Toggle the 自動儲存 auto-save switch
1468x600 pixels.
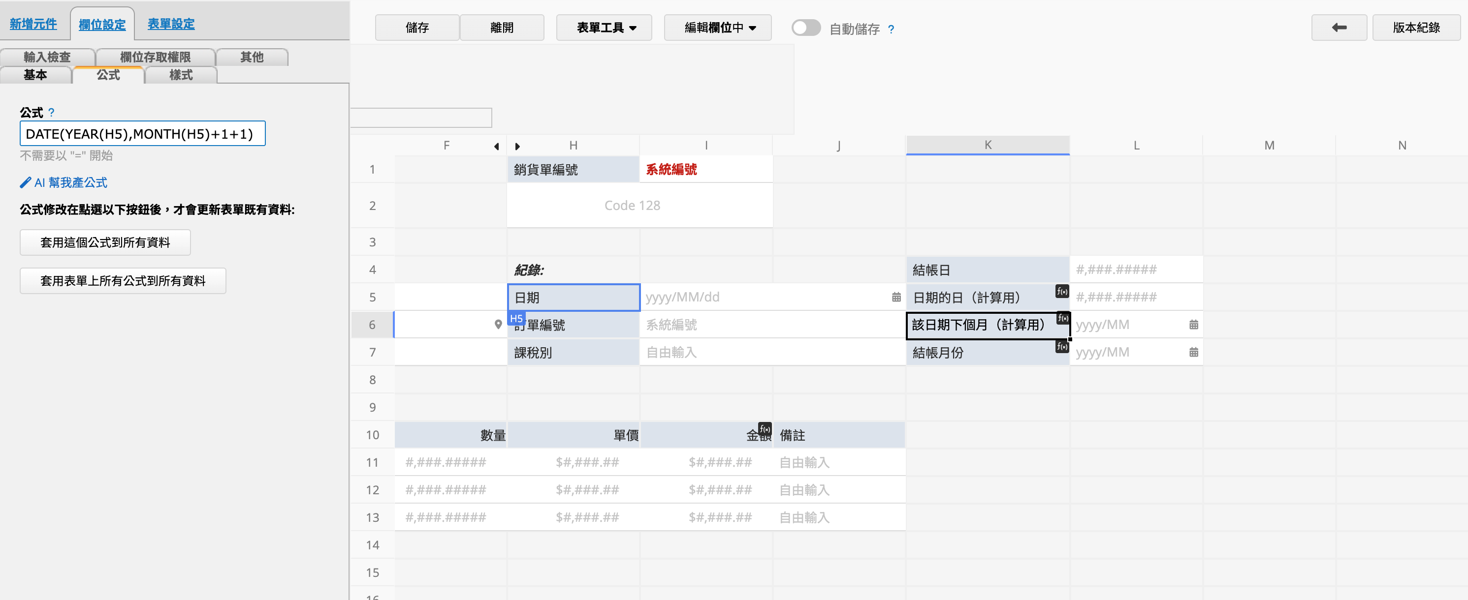[x=806, y=28]
